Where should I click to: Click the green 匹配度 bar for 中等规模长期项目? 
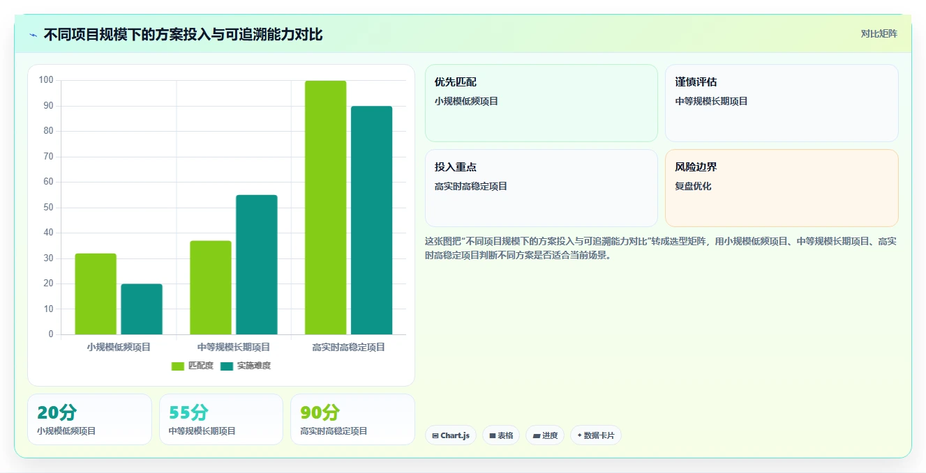point(211,288)
